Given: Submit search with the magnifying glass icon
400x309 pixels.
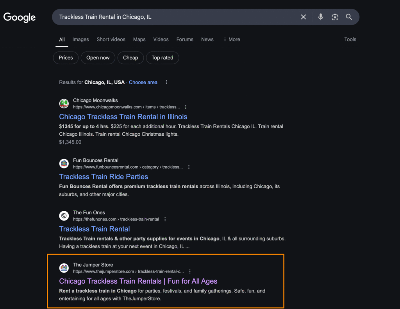Looking at the screenshot, I should [349, 17].
